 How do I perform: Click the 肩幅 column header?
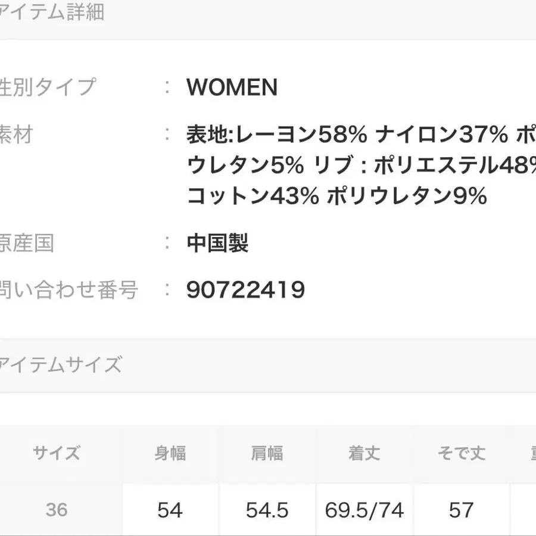[x=267, y=453]
